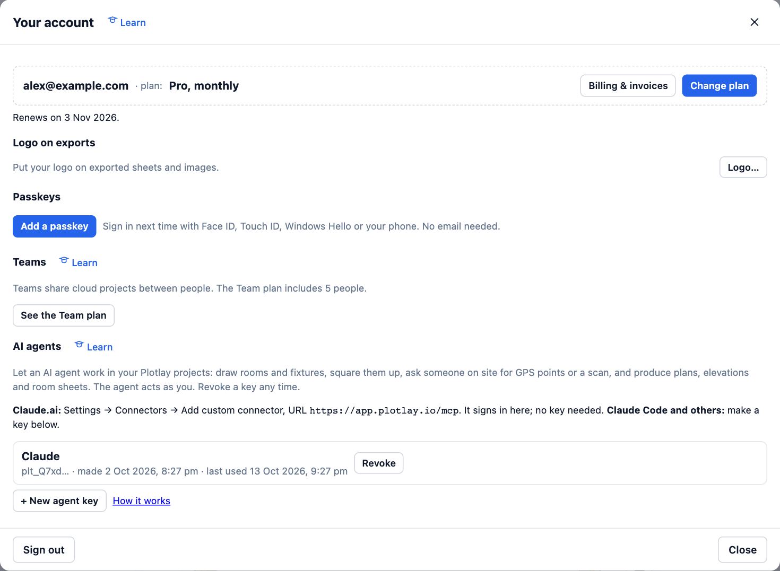Click the Pro, monthly plan text
The width and height of the screenshot is (780, 571).
[204, 86]
